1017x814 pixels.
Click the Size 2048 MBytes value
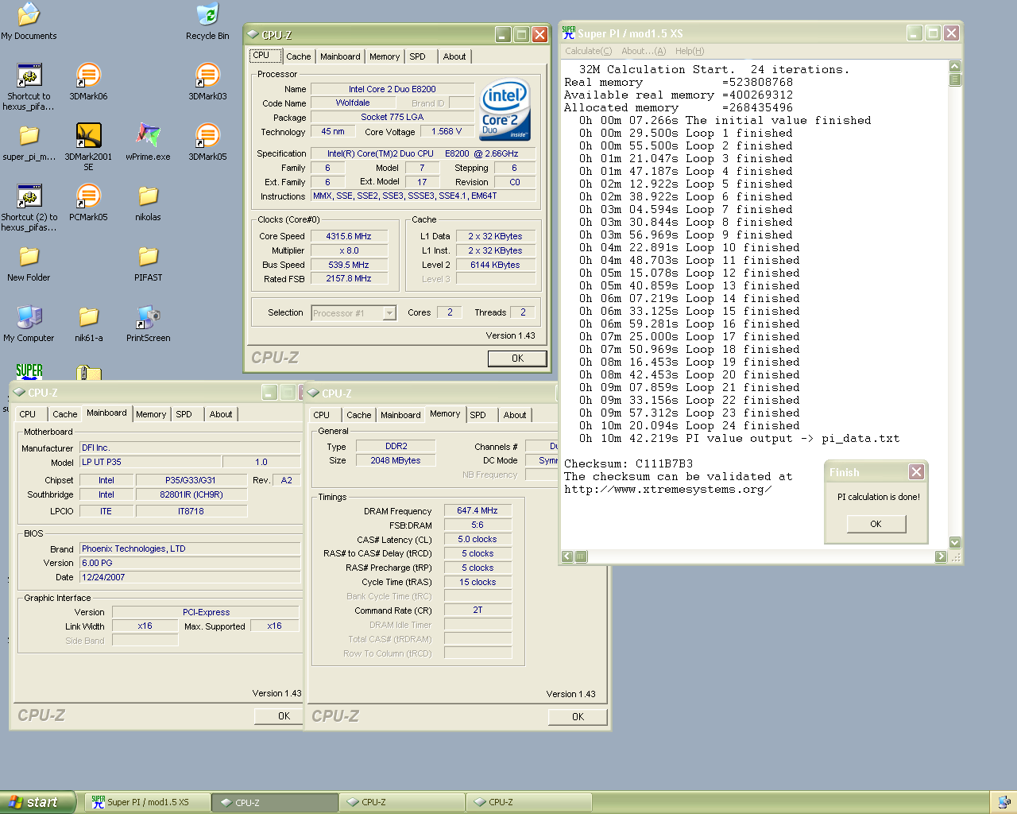pos(396,460)
